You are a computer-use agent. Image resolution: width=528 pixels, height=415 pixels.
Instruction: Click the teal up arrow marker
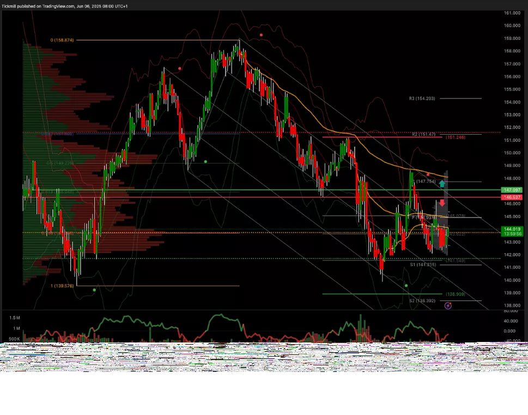(442, 184)
